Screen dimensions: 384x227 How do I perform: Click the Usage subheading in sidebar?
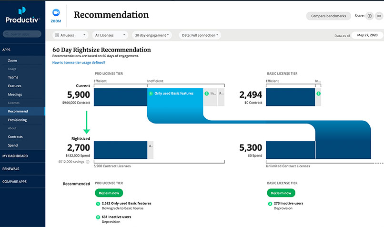(x=12, y=69)
